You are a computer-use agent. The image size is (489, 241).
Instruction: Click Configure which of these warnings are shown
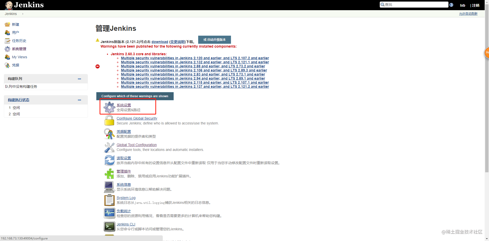click(135, 96)
